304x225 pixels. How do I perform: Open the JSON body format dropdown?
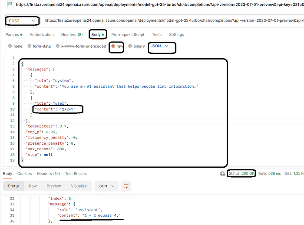[x=159, y=46]
